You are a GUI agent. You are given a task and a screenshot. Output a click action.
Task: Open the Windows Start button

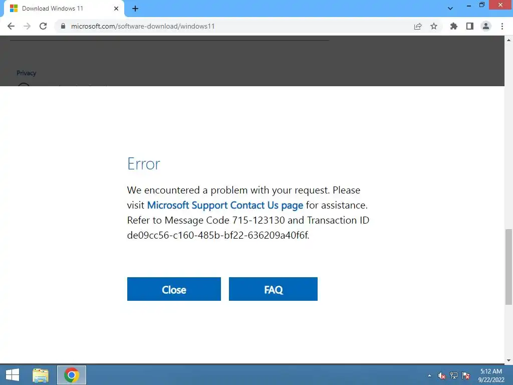(13, 375)
